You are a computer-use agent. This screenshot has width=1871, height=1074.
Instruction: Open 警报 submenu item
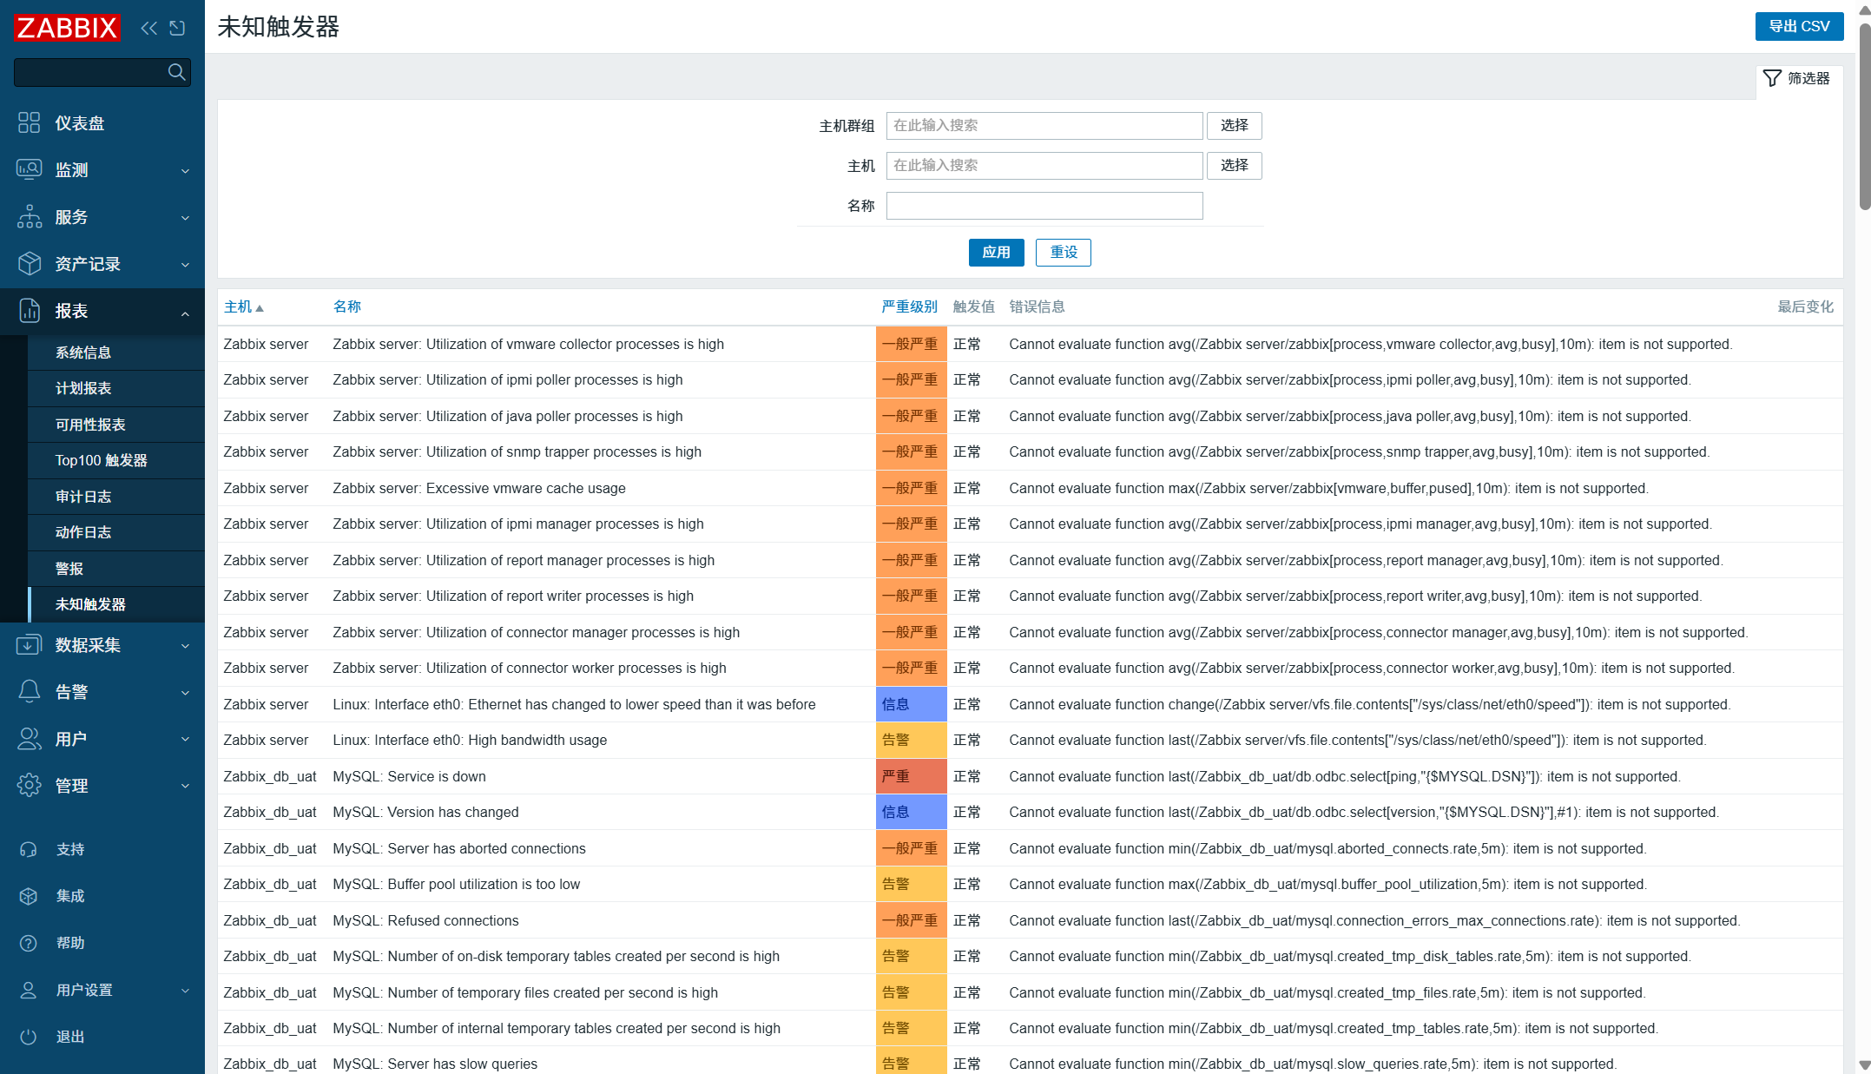tap(116, 569)
